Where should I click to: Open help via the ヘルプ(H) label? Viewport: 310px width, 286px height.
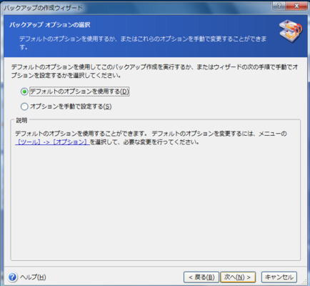[x=33, y=277]
